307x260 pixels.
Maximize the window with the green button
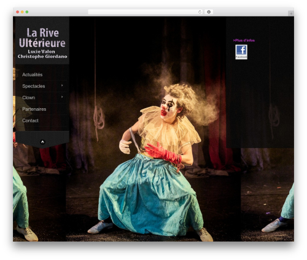27,12
